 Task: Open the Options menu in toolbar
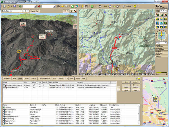click(128, 6)
